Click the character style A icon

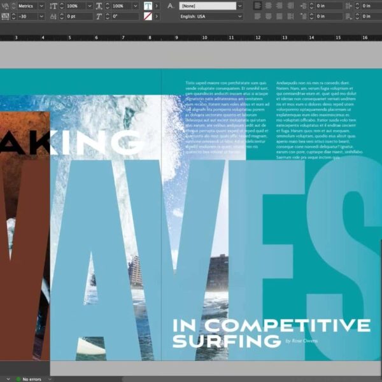click(x=170, y=6)
